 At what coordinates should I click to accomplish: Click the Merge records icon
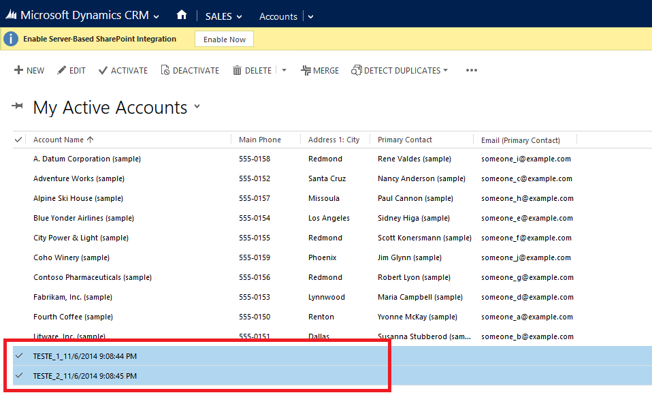306,70
